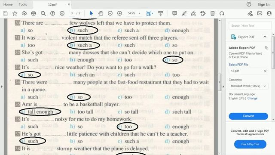Go to previous page arrow

(x=52, y=13)
